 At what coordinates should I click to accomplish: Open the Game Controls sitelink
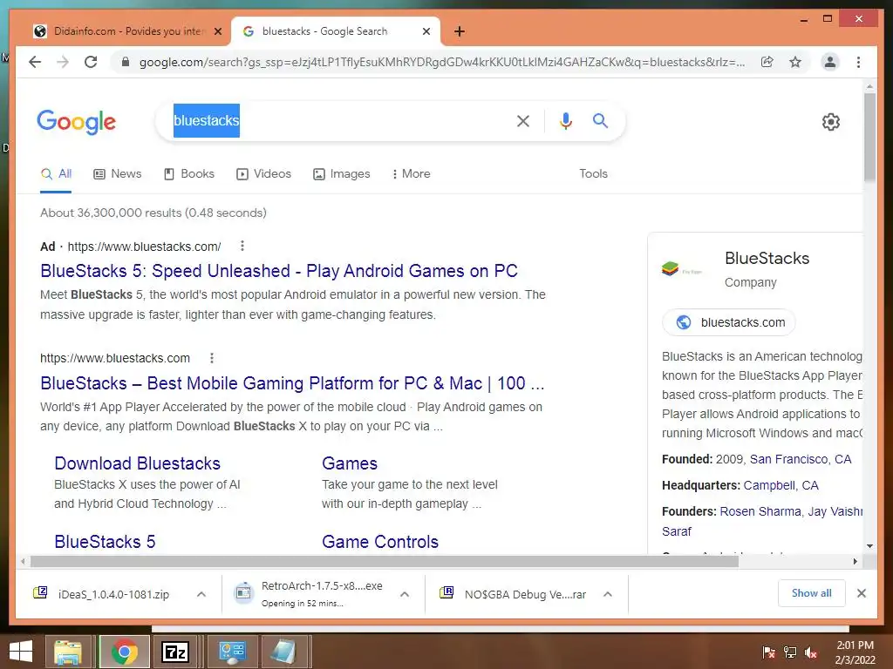pos(380,542)
